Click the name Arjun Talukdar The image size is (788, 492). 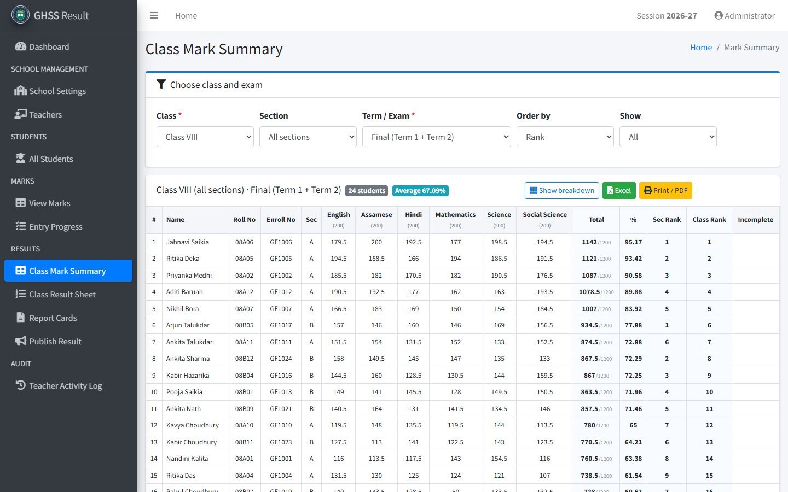coord(188,325)
